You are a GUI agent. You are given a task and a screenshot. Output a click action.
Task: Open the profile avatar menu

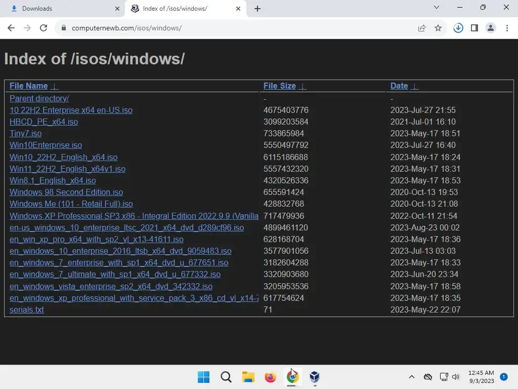[x=491, y=28]
